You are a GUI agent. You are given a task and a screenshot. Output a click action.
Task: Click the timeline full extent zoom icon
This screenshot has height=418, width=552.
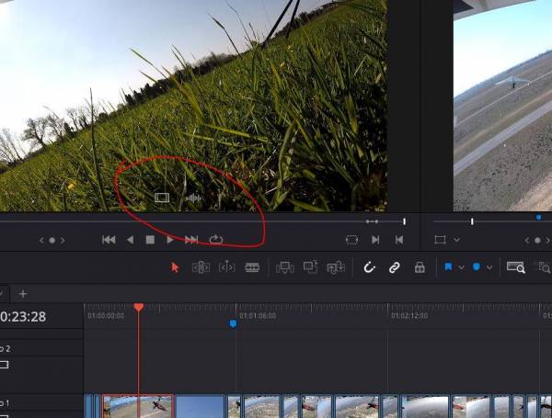pos(516,267)
